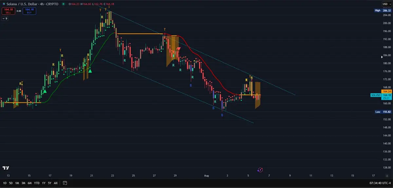Click the 128.00 price scale label
Viewport: 393px width, 188px height.
pos(387,168)
